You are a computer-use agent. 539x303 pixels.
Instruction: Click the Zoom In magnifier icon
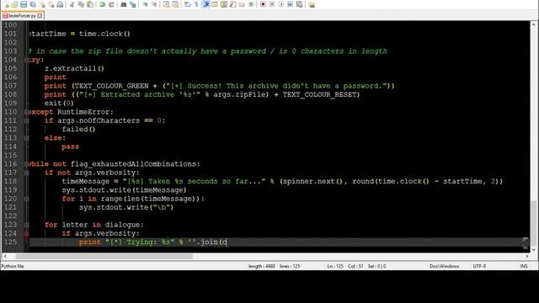click(145, 4)
